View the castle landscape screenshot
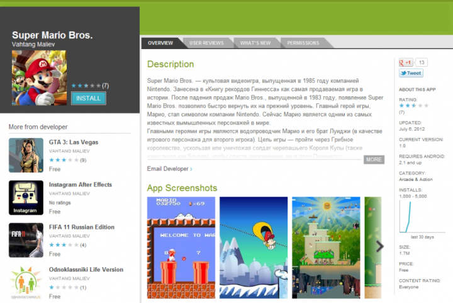Viewport: 453px width, 303px height. tap(326, 248)
